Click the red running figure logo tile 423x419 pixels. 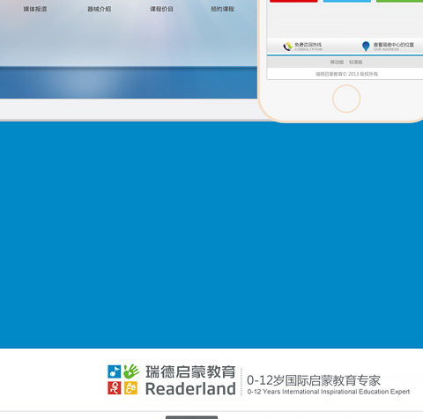[x=115, y=388]
